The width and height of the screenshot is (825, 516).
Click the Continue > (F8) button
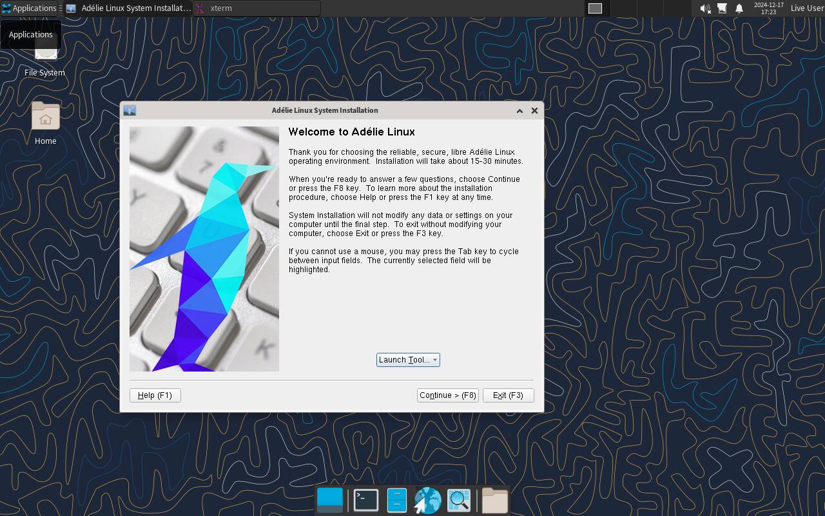[x=448, y=395]
